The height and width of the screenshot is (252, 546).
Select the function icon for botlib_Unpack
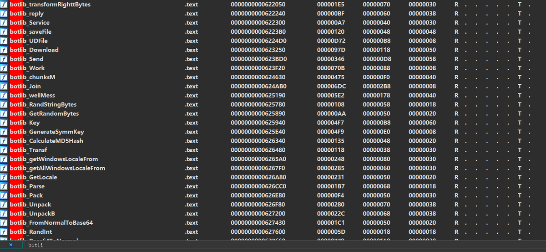(4, 205)
